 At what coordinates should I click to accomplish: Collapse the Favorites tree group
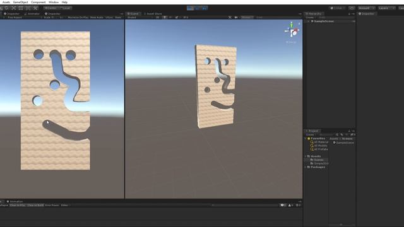point(306,139)
